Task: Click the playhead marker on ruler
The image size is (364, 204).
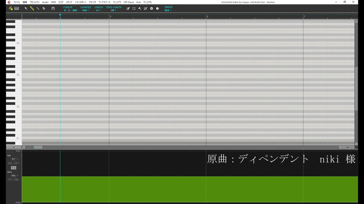Action: (60, 15)
